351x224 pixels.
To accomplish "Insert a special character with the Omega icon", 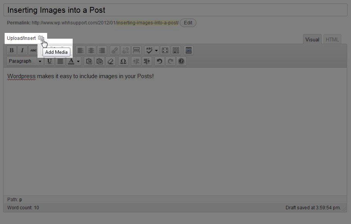I will [123, 61].
